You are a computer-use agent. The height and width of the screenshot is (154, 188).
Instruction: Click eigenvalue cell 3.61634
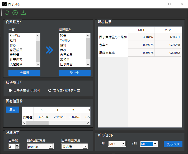point(41,117)
